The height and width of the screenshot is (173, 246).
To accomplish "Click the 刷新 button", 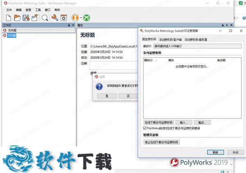I will (216, 152).
